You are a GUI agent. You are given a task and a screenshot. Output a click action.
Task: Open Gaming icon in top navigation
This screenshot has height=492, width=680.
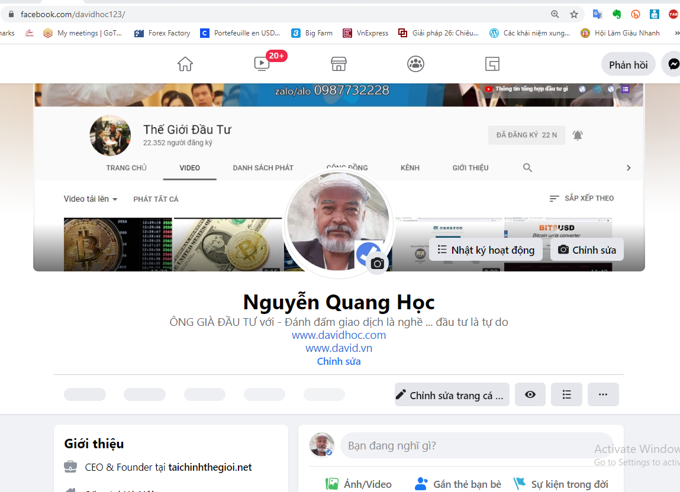point(492,64)
